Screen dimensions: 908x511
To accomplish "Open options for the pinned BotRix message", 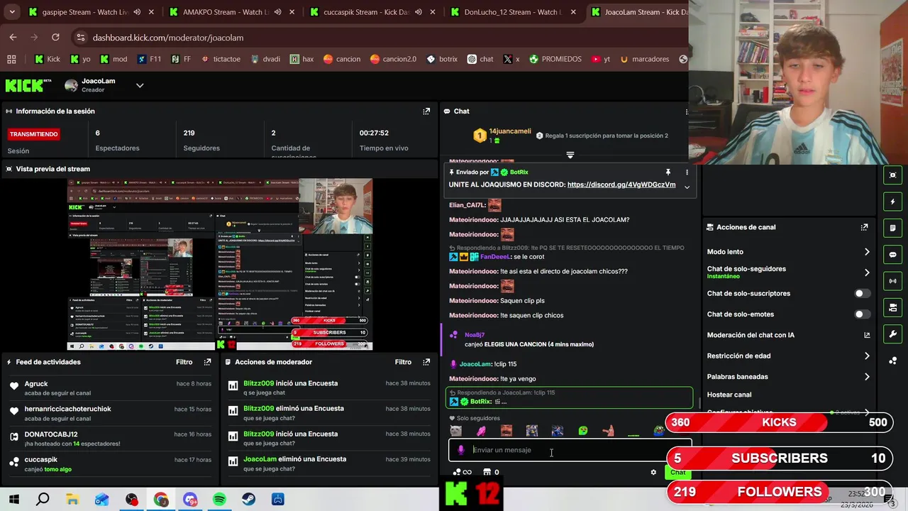I will point(686,172).
